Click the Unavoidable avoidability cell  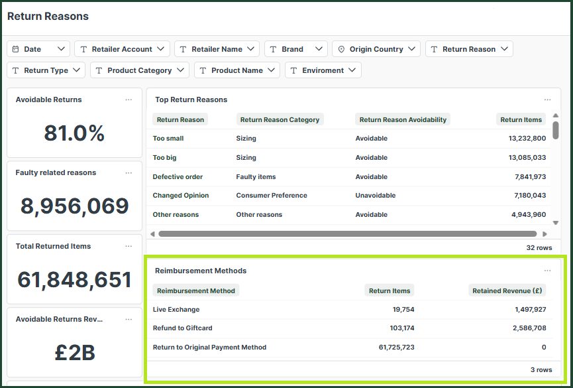tap(376, 196)
